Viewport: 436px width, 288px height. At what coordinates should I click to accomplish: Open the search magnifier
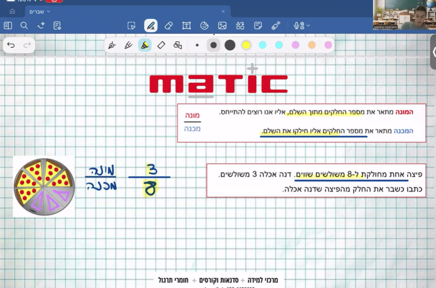[x=24, y=26]
